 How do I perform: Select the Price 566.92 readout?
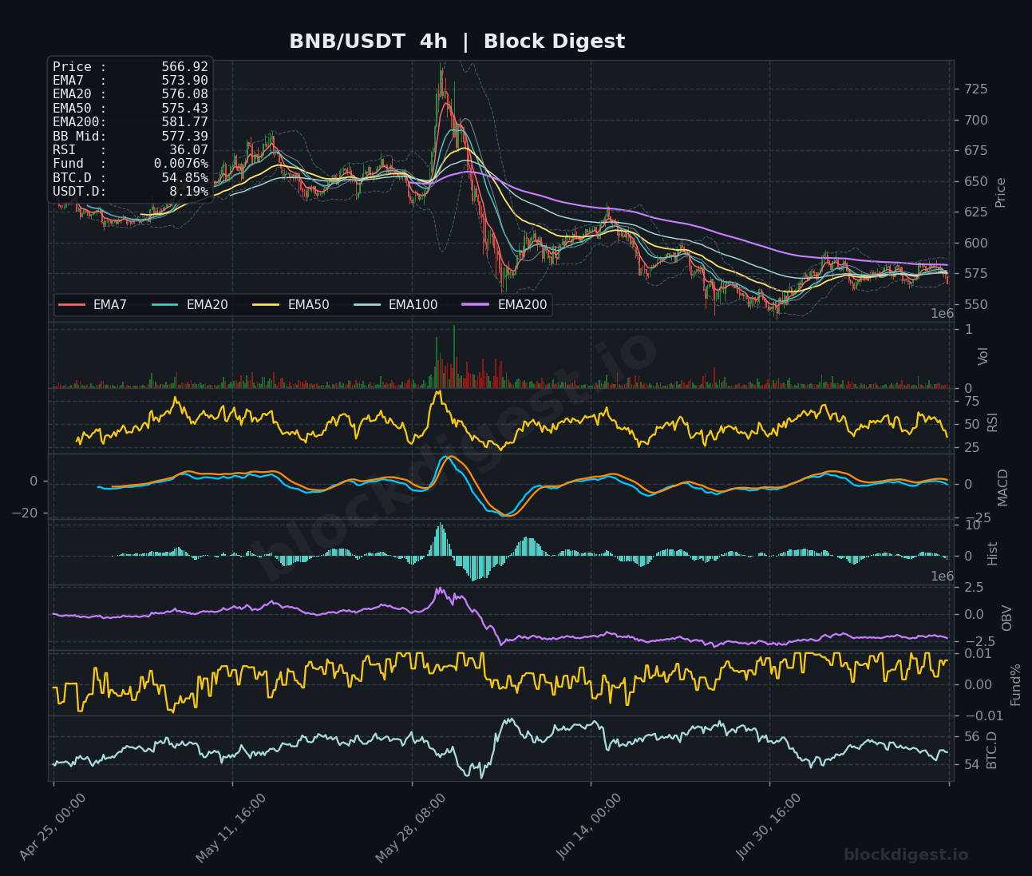pos(130,67)
